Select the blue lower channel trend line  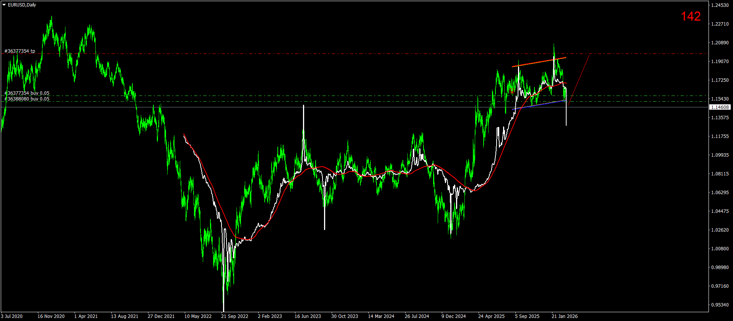click(539, 105)
